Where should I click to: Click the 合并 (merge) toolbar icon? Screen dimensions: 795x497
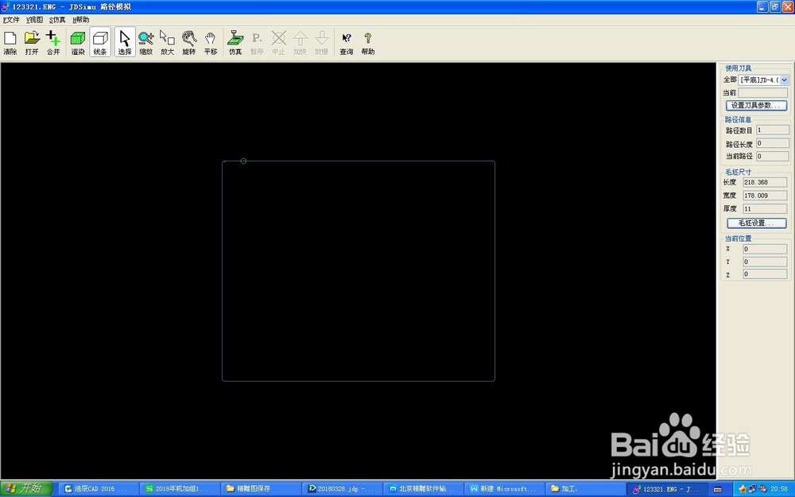point(53,43)
